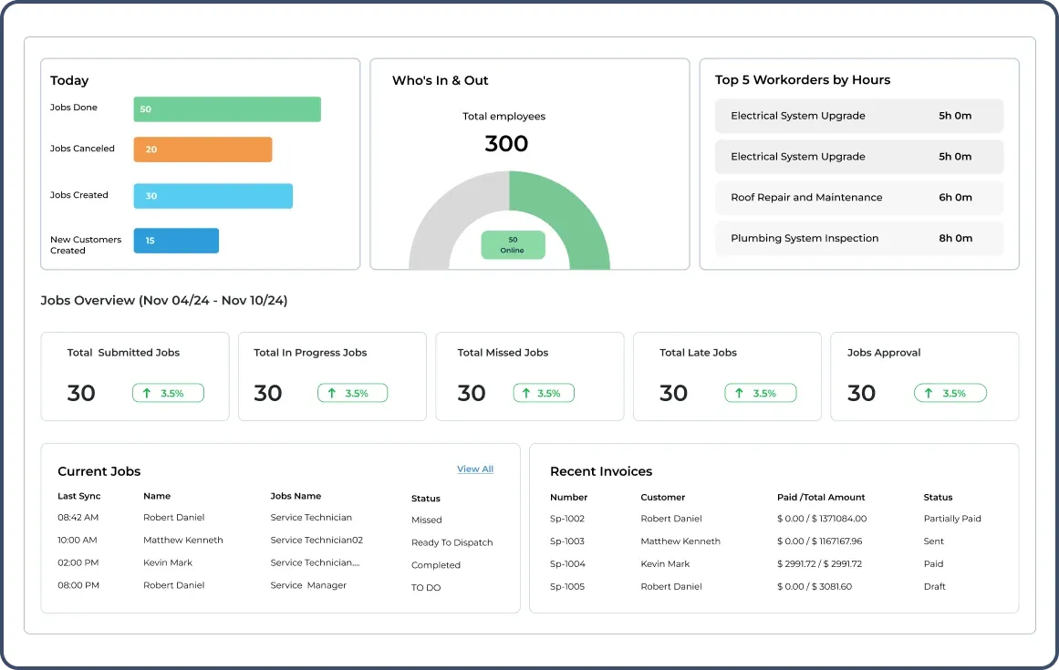
Task: Select the Electrical System Upgrade workorder entry
Action: (857, 116)
